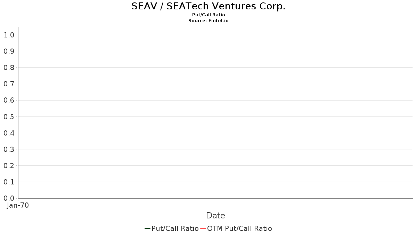Click the SEAV / SEATech Ventures Corp. chart title
417x234 pixels.
(x=208, y=6)
